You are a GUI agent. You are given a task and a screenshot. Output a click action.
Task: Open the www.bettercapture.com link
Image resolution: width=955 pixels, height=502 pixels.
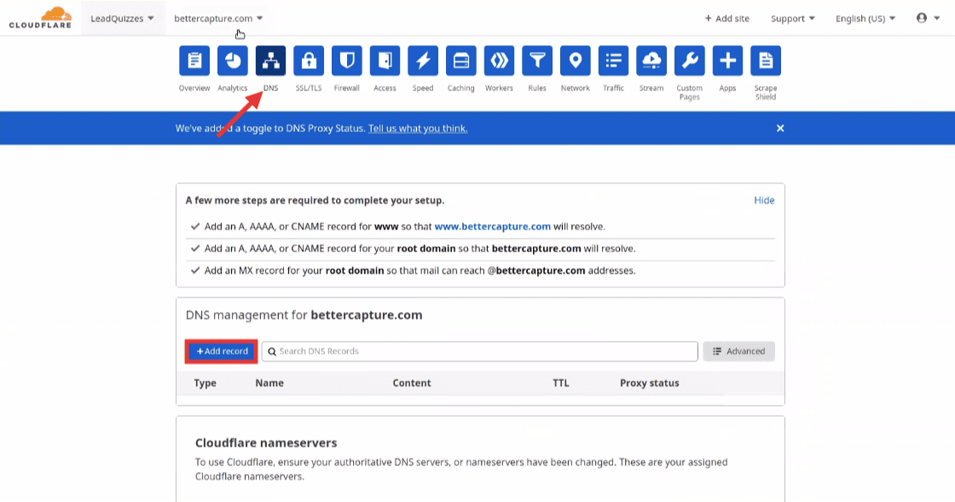click(492, 227)
